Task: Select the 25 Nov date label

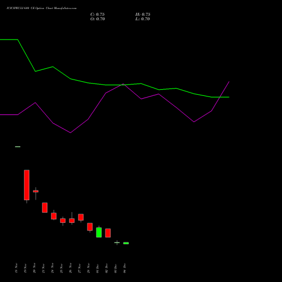Action: click(x=61, y=268)
